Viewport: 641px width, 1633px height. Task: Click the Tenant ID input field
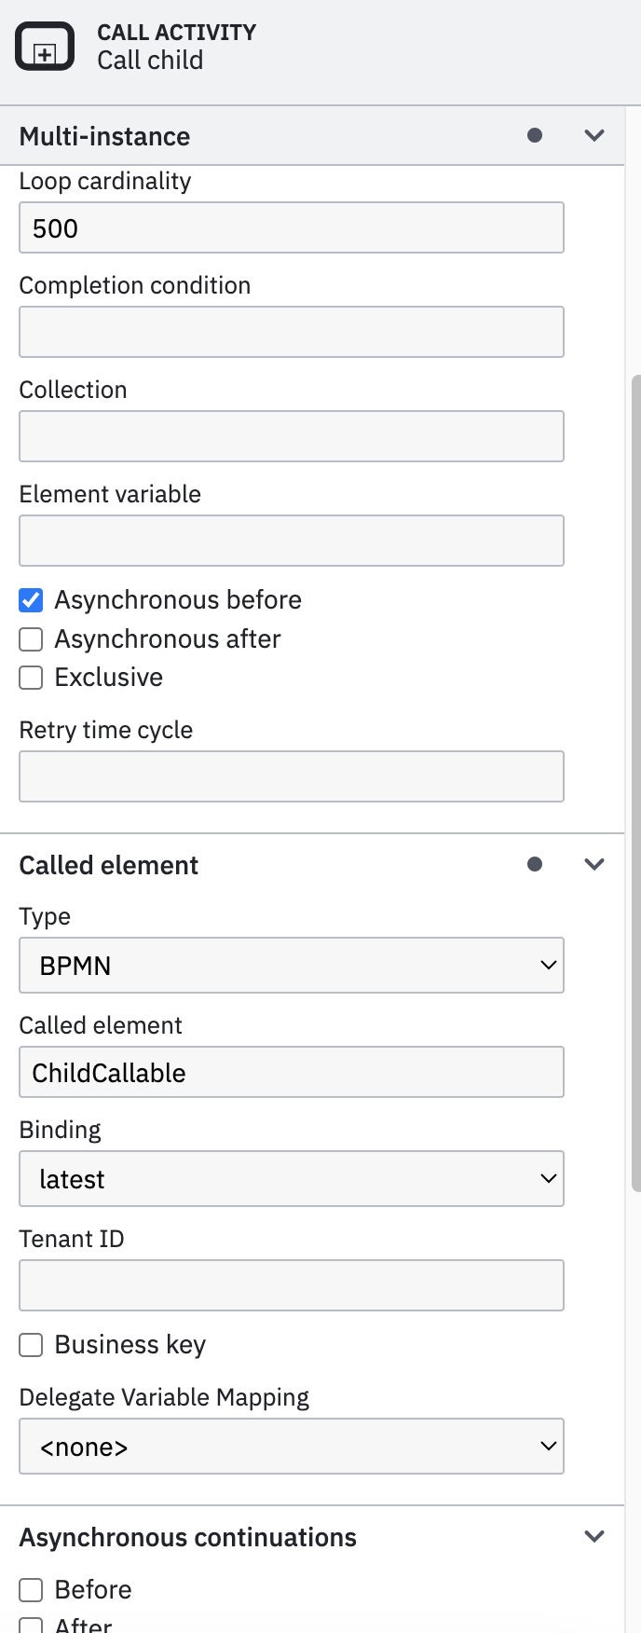click(x=292, y=1285)
